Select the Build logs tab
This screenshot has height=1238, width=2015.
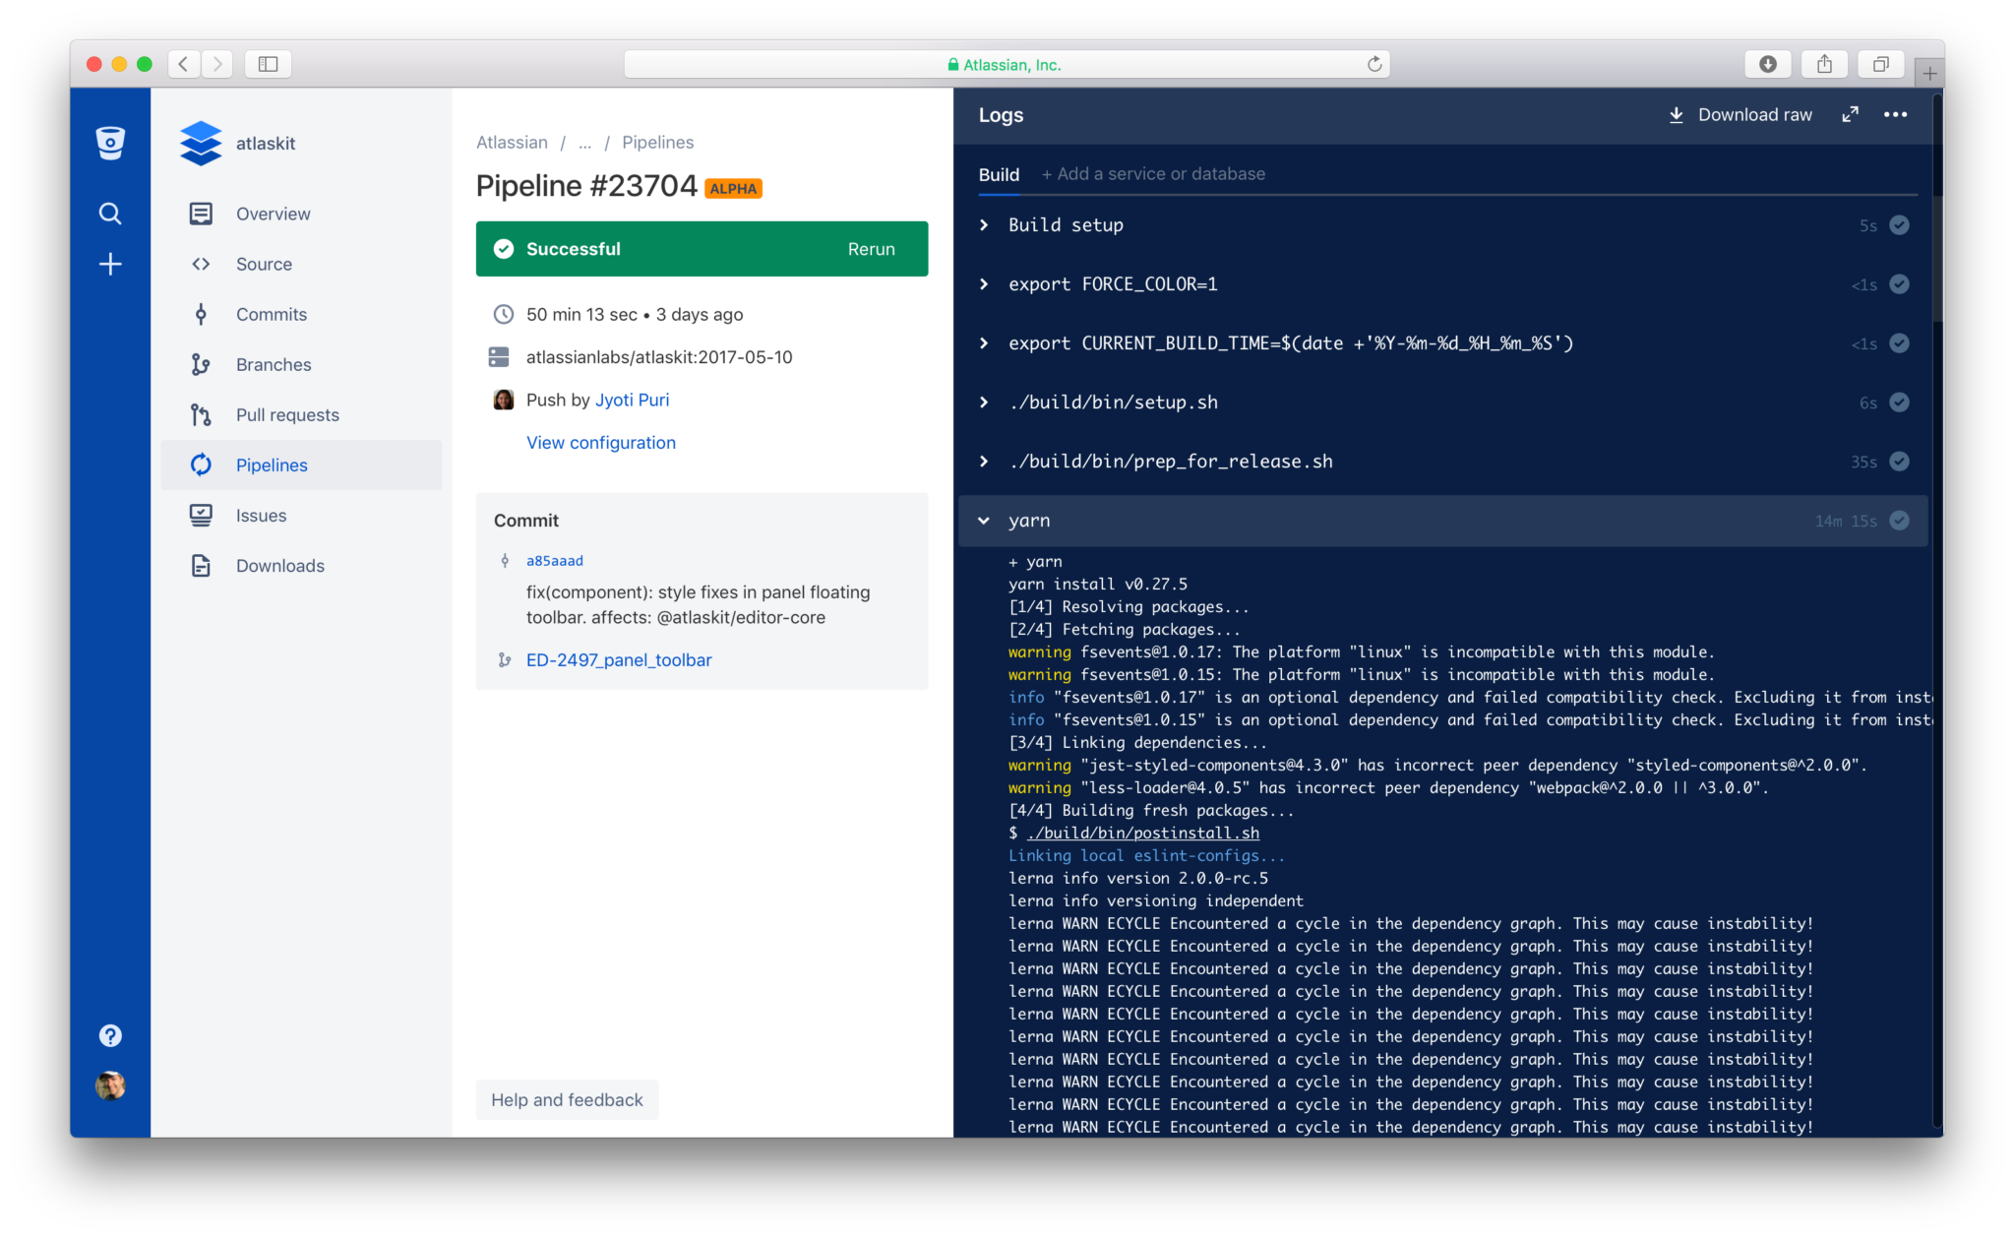(x=999, y=174)
